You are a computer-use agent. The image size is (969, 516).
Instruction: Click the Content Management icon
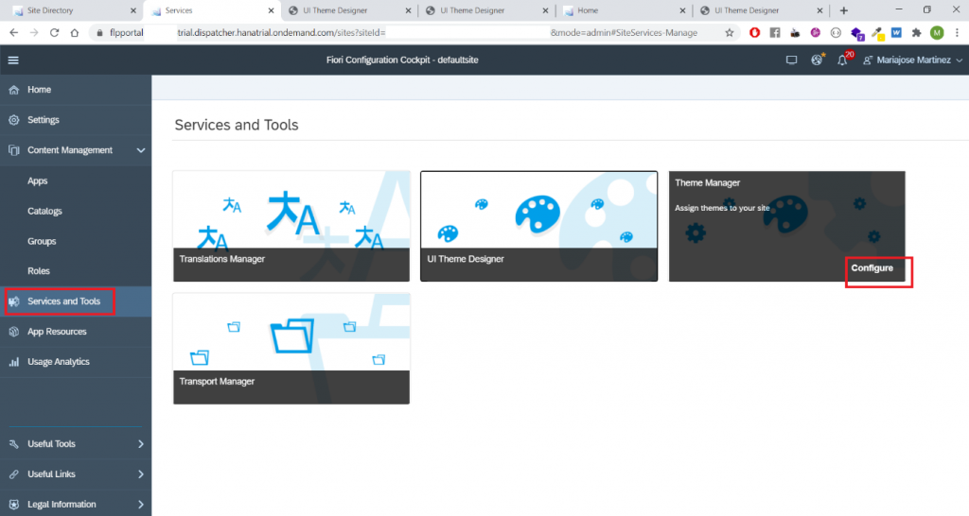pos(13,150)
